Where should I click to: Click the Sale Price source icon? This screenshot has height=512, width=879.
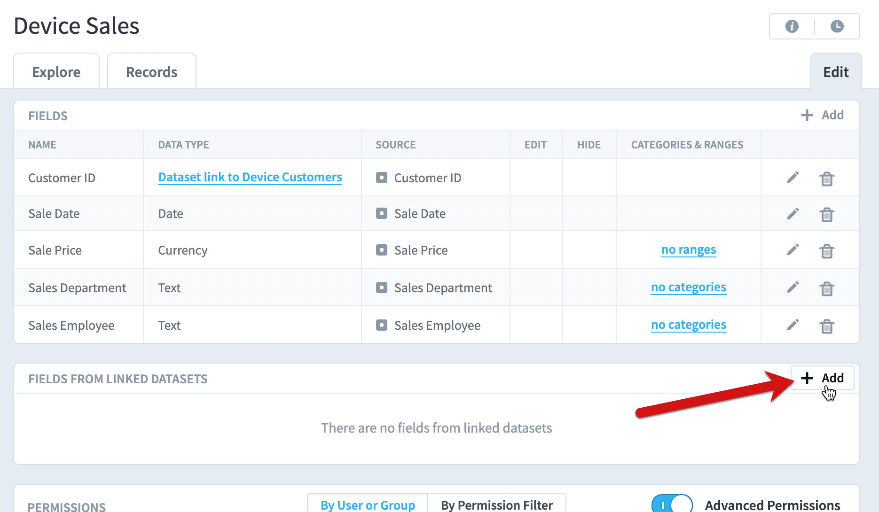pyautogui.click(x=382, y=250)
